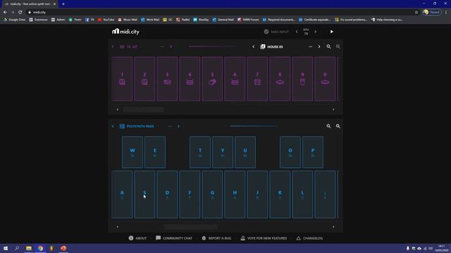Play the T black key
Viewport: 451px width, 253px height.
[x=200, y=153]
